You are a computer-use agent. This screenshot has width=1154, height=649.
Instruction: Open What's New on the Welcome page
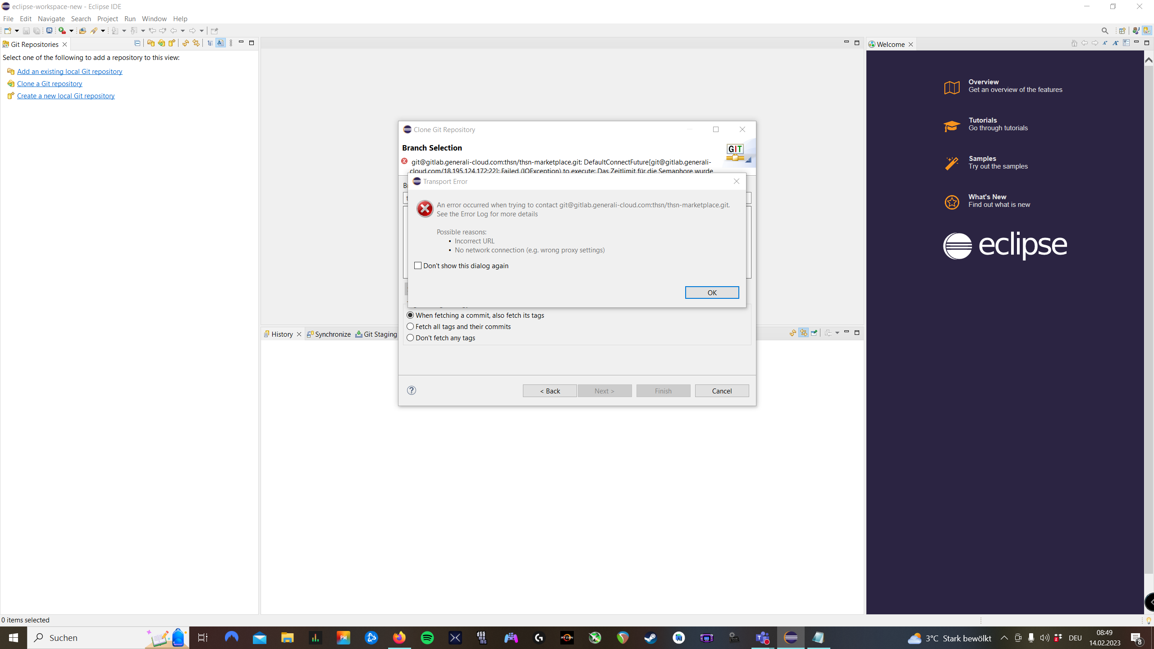987,201
